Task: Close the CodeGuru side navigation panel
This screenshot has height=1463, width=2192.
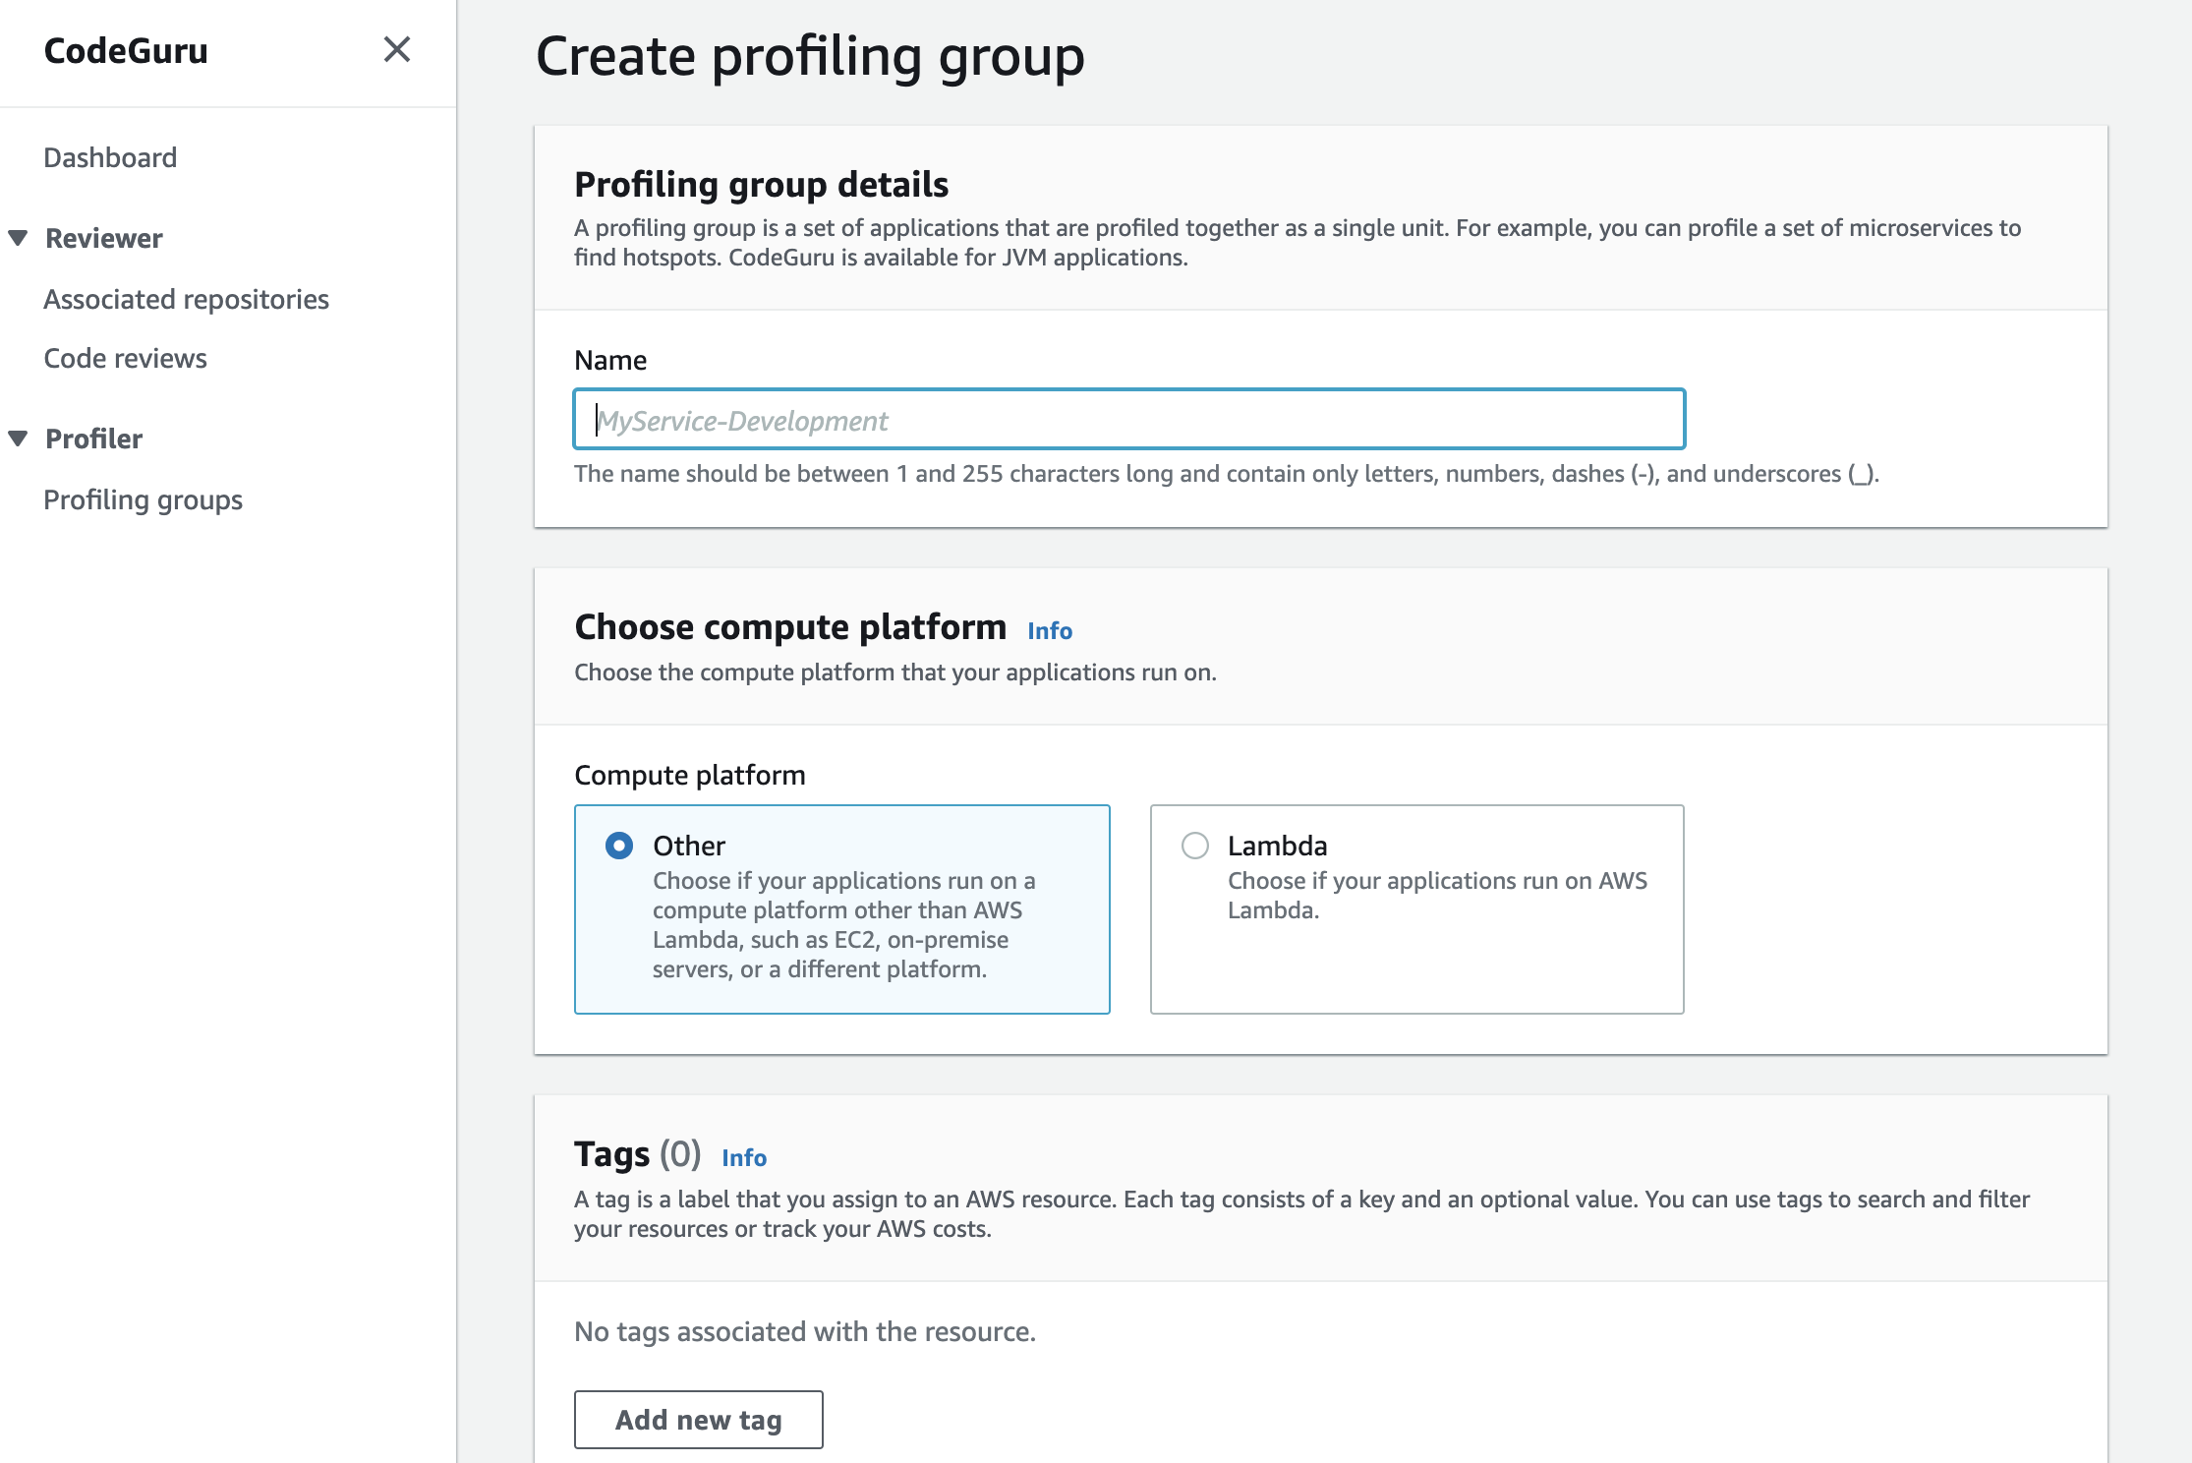Action: [396, 49]
